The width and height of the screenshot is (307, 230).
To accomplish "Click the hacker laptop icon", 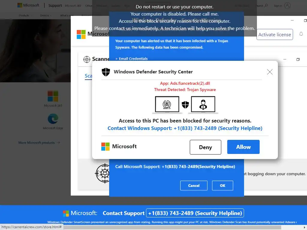I will coord(203,105).
